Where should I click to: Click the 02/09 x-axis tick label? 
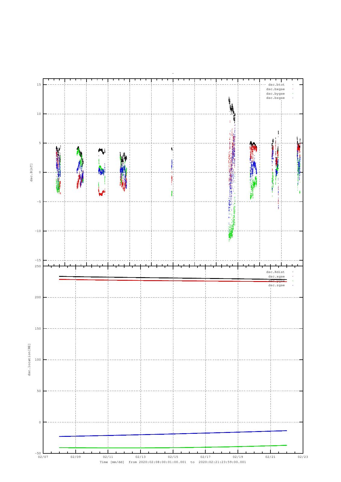click(x=75, y=457)
